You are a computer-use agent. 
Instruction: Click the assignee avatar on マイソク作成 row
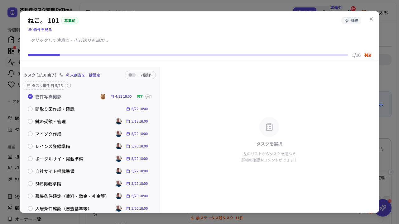point(119,134)
